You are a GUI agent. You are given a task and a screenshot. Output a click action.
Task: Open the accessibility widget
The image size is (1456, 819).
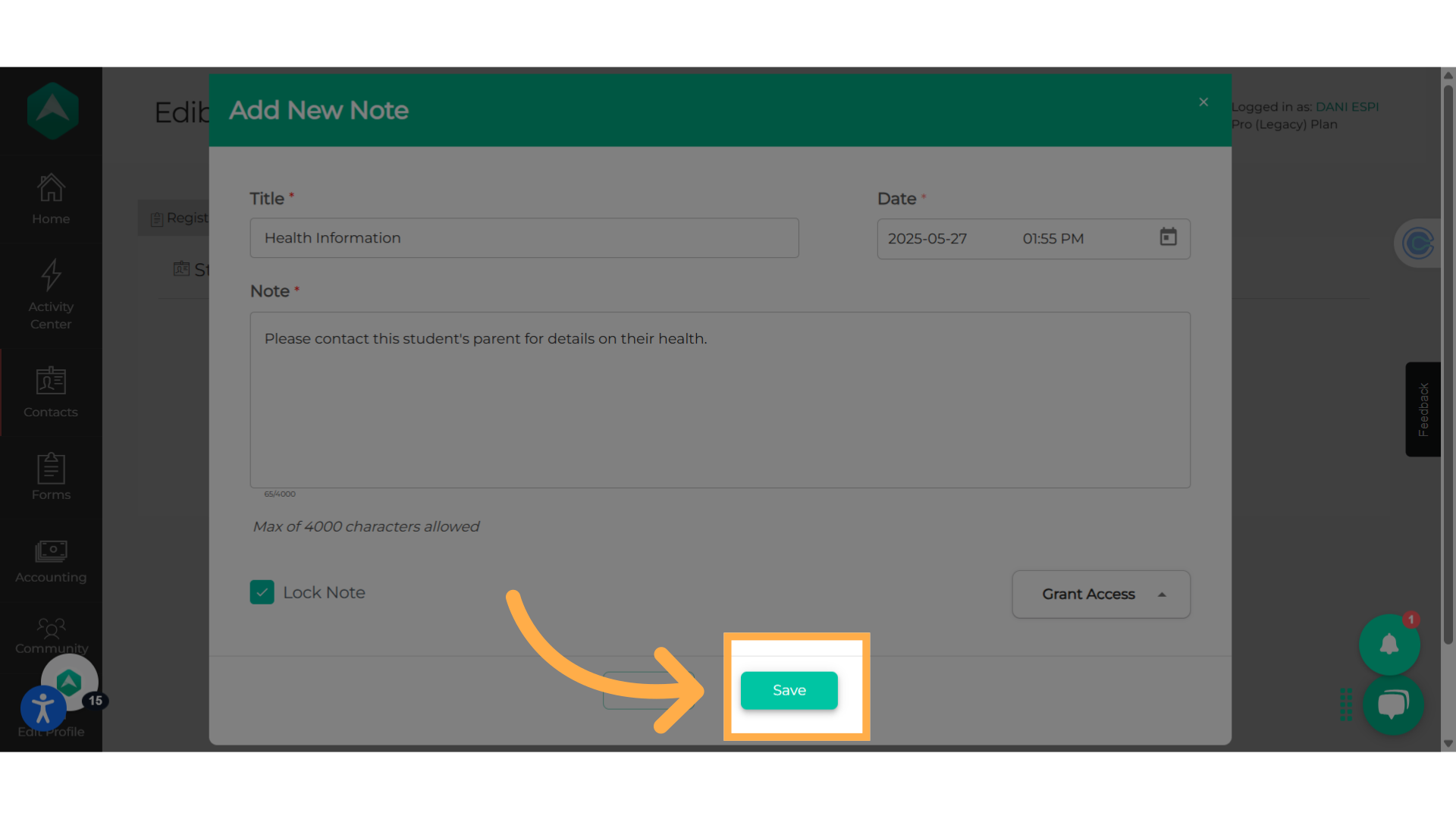click(43, 709)
